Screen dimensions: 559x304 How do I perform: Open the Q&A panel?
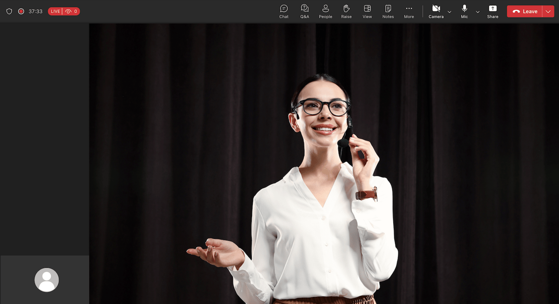click(x=305, y=11)
